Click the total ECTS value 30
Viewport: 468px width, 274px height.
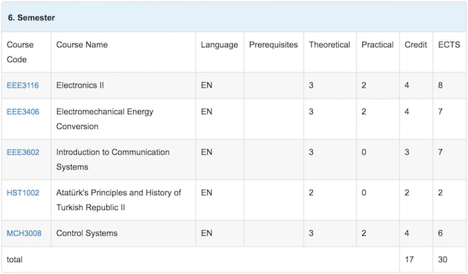[443, 259]
